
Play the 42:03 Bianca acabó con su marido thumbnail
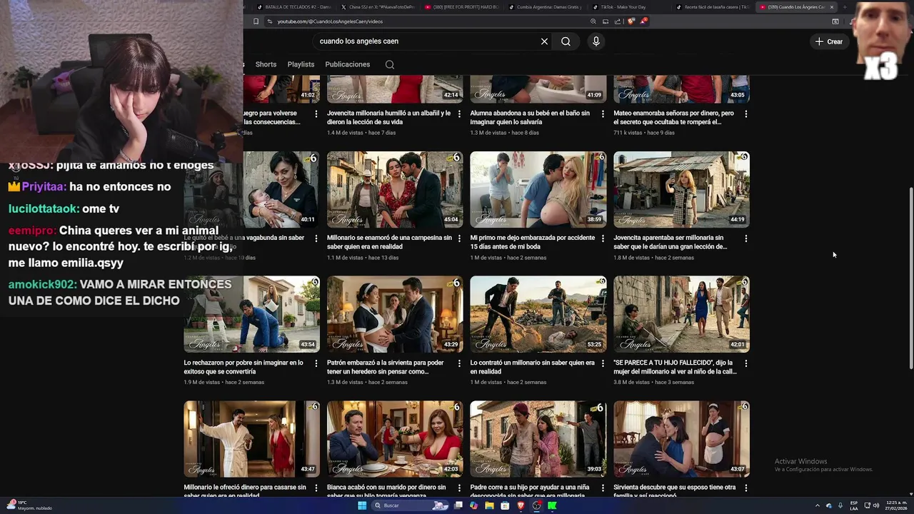395,439
